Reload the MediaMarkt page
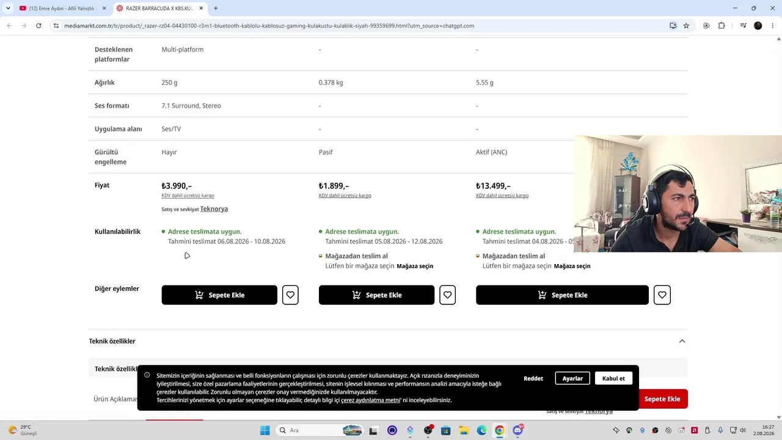782x440 pixels. click(x=38, y=26)
